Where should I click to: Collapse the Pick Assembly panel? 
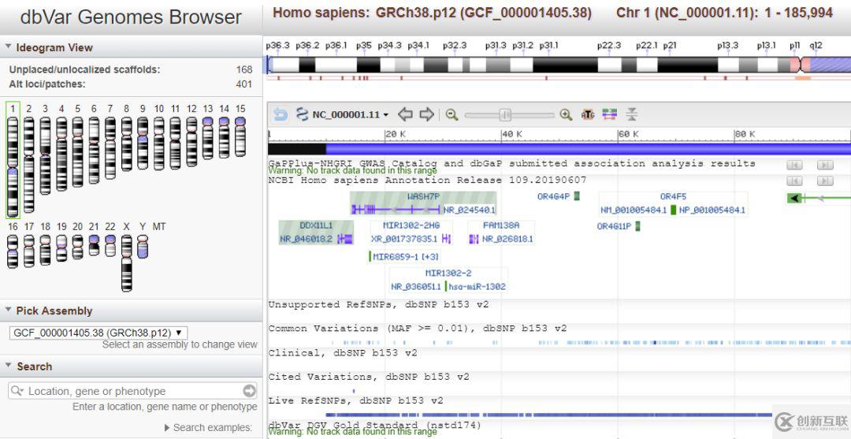[8, 311]
